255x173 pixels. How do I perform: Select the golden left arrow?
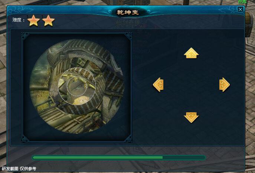point(158,84)
